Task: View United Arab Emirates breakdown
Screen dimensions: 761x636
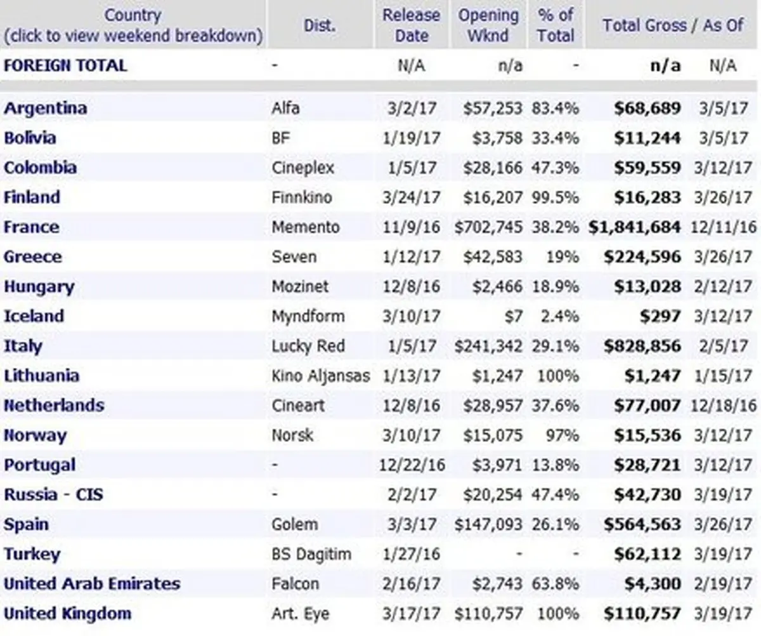Action: pyautogui.click(x=92, y=584)
